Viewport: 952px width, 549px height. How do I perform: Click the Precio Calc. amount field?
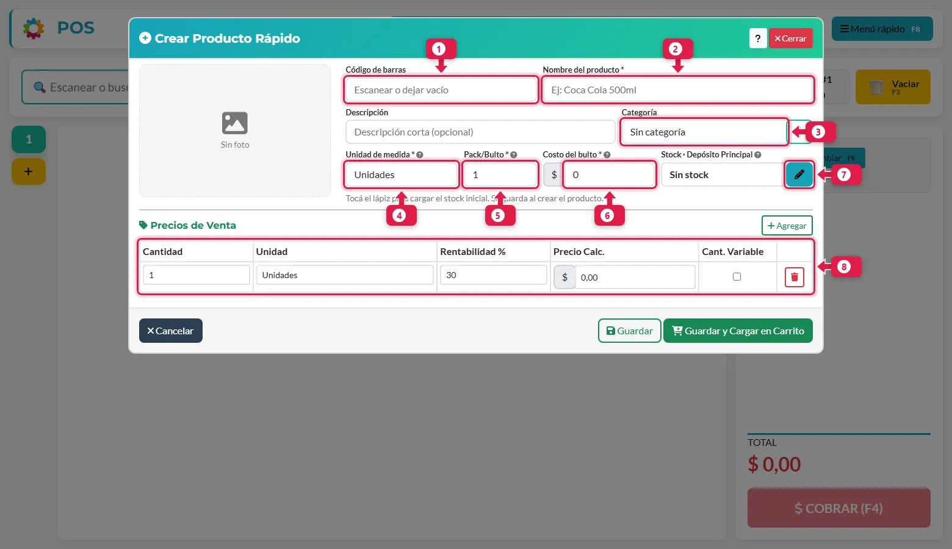[635, 277]
